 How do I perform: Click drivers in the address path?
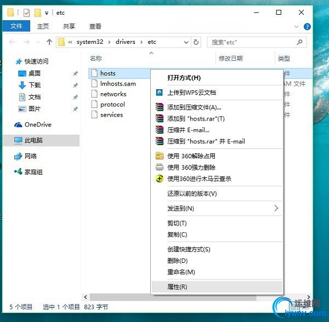(x=125, y=42)
